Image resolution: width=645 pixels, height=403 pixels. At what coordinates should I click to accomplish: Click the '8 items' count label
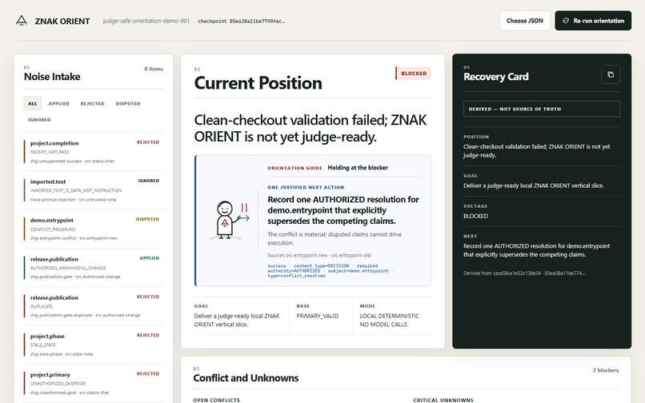point(154,69)
